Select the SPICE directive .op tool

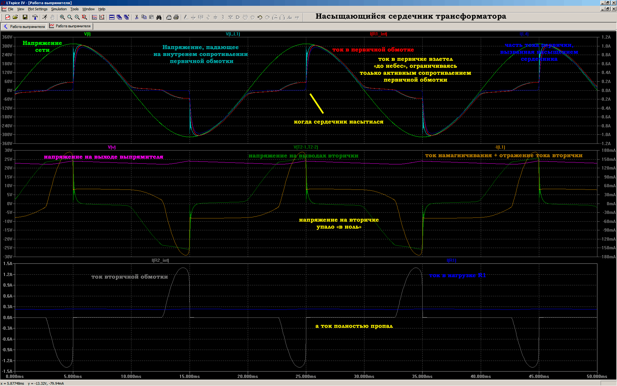coord(297,17)
